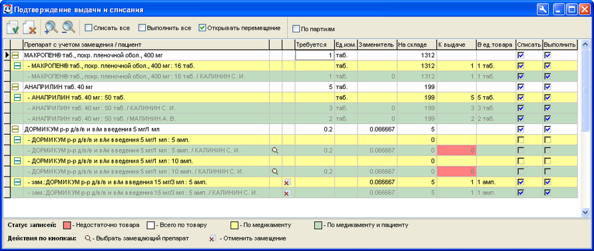The width and height of the screenshot is (594, 251).
Task: Collapse the '- МАКРОПЕН 400 мг : 16 таб.' subgroup
Action: 17,66
